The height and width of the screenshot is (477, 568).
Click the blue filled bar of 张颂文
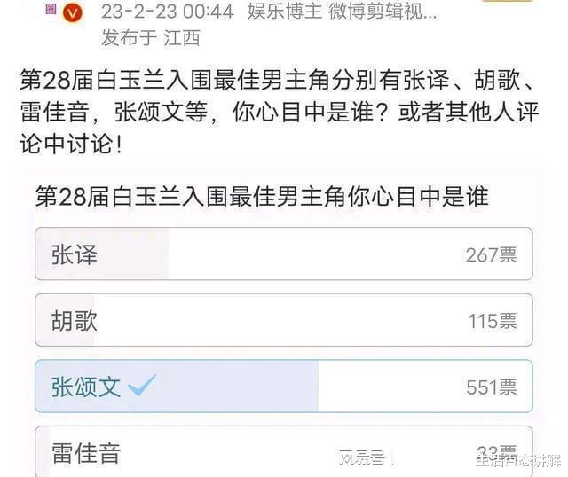click(x=177, y=387)
